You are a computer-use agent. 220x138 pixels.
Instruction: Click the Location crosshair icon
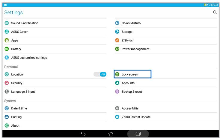click(x=7, y=74)
